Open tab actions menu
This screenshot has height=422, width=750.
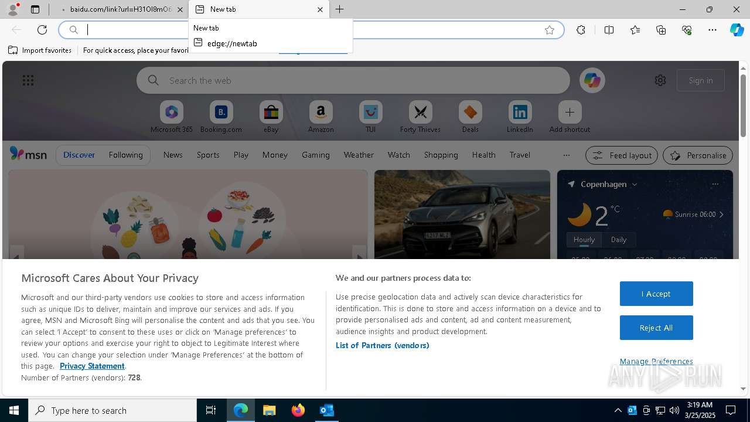[35, 9]
